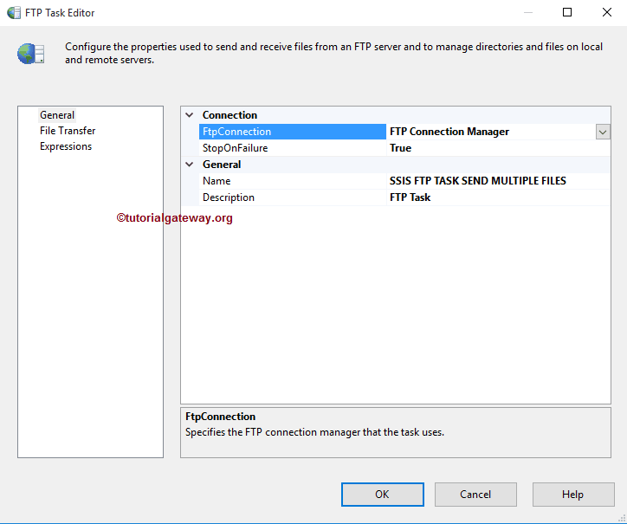Switch to the File Transfer page
Screen dimensions: 627x524
point(68,131)
